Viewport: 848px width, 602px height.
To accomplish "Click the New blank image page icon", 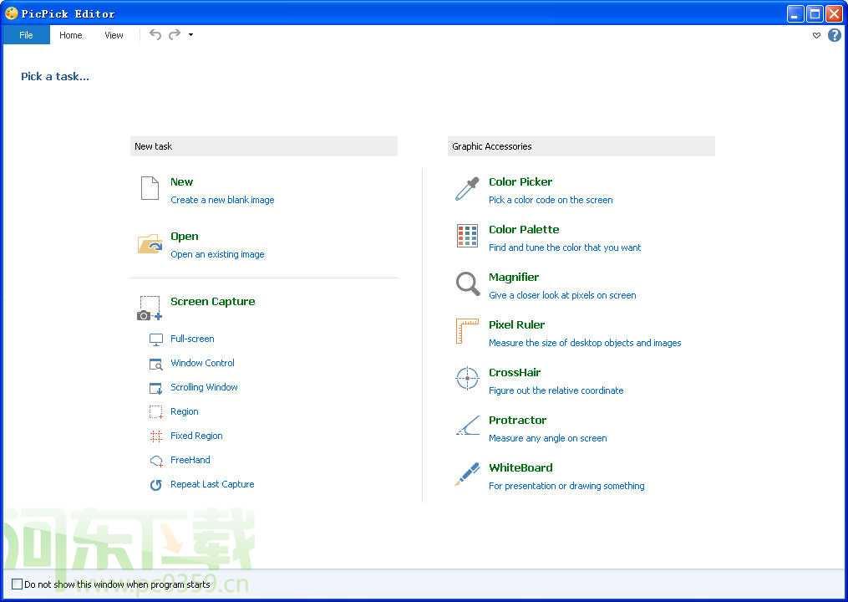I will pyautogui.click(x=150, y=188).
